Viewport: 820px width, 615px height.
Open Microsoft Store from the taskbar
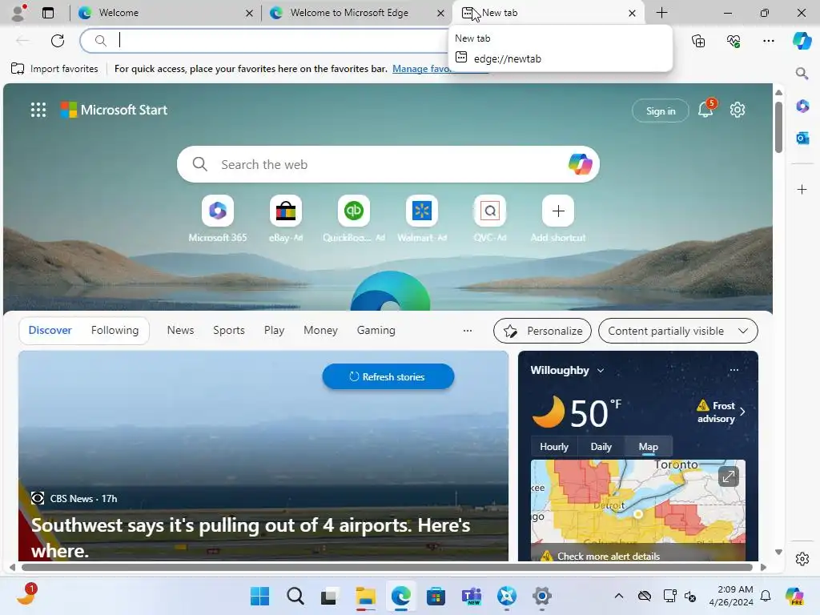click(x=436, y=596)
